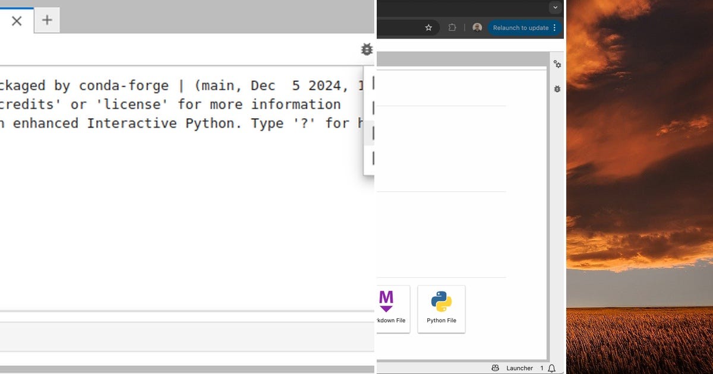
Task: Open the debugger panel in right sidebar
Action: [557, 89]
